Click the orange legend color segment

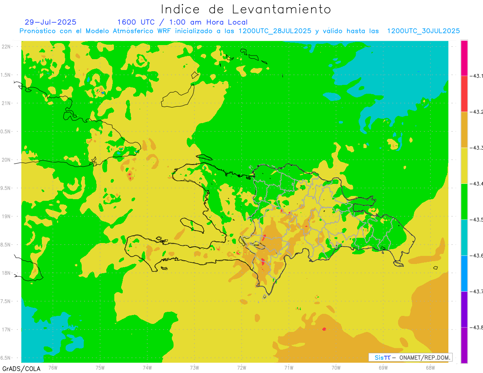tap(464, 130)
